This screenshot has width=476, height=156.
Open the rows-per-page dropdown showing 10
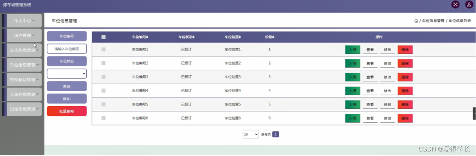tap(251, 134)
